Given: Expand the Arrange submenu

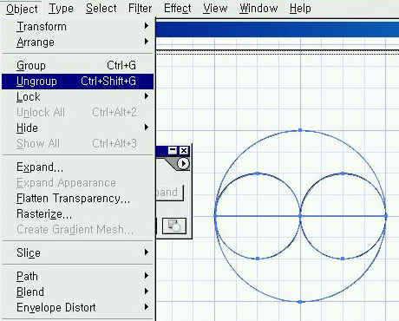Looking at the screenshot, I should click(77, 43).
